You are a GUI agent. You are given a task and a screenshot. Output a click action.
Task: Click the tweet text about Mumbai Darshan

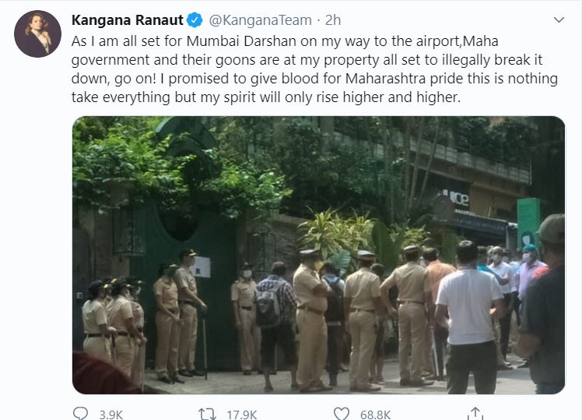click(x=314, y=69)
